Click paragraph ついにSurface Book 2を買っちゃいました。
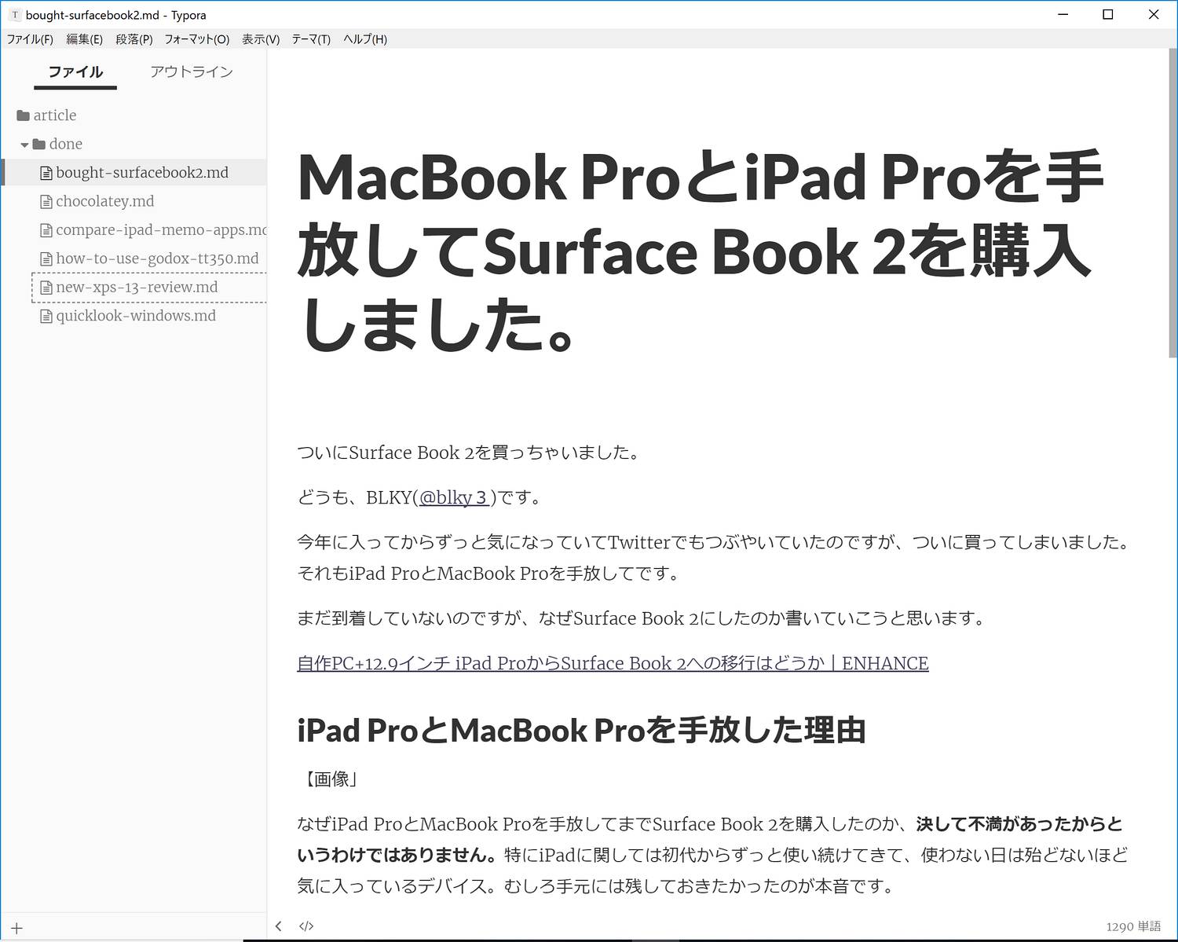 pyautogui.click(x=470, y=453)
